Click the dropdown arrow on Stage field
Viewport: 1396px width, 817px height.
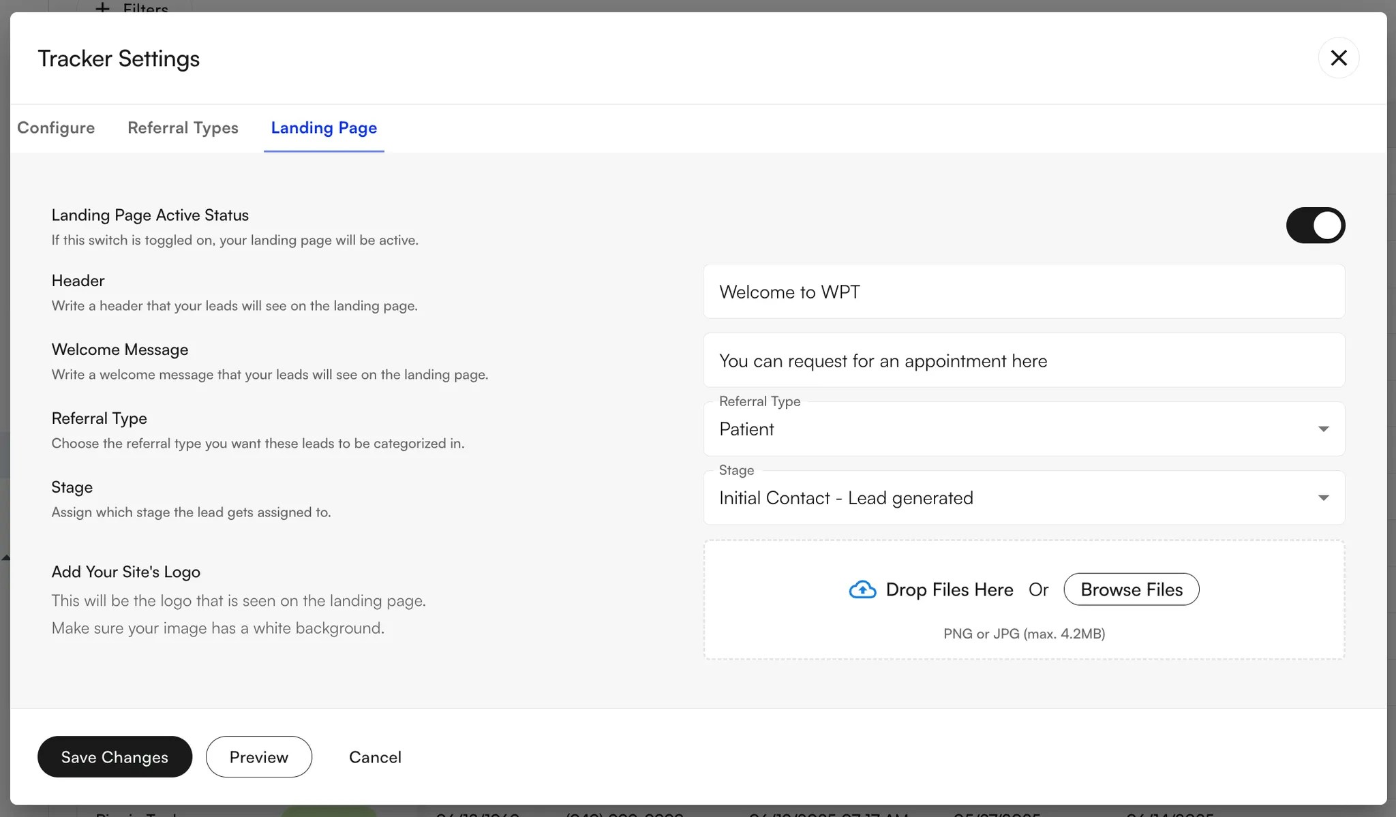[x=1323, y=497]
